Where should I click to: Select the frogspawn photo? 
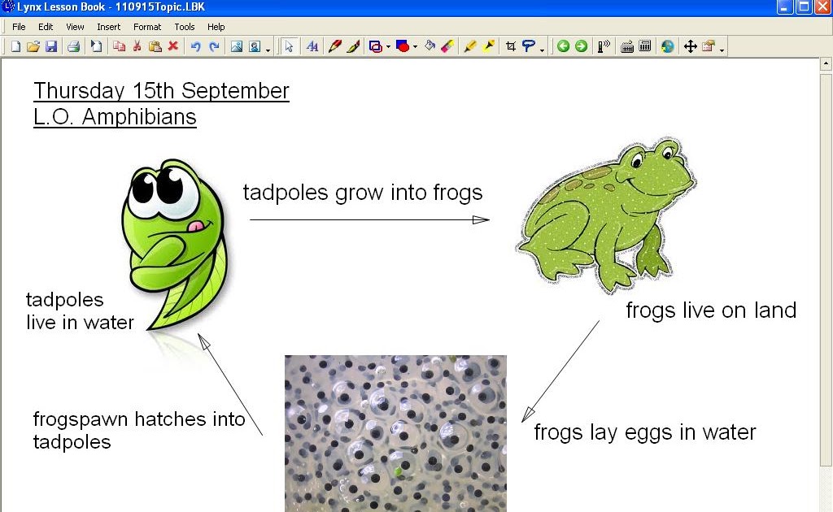(x=396, y=433)
